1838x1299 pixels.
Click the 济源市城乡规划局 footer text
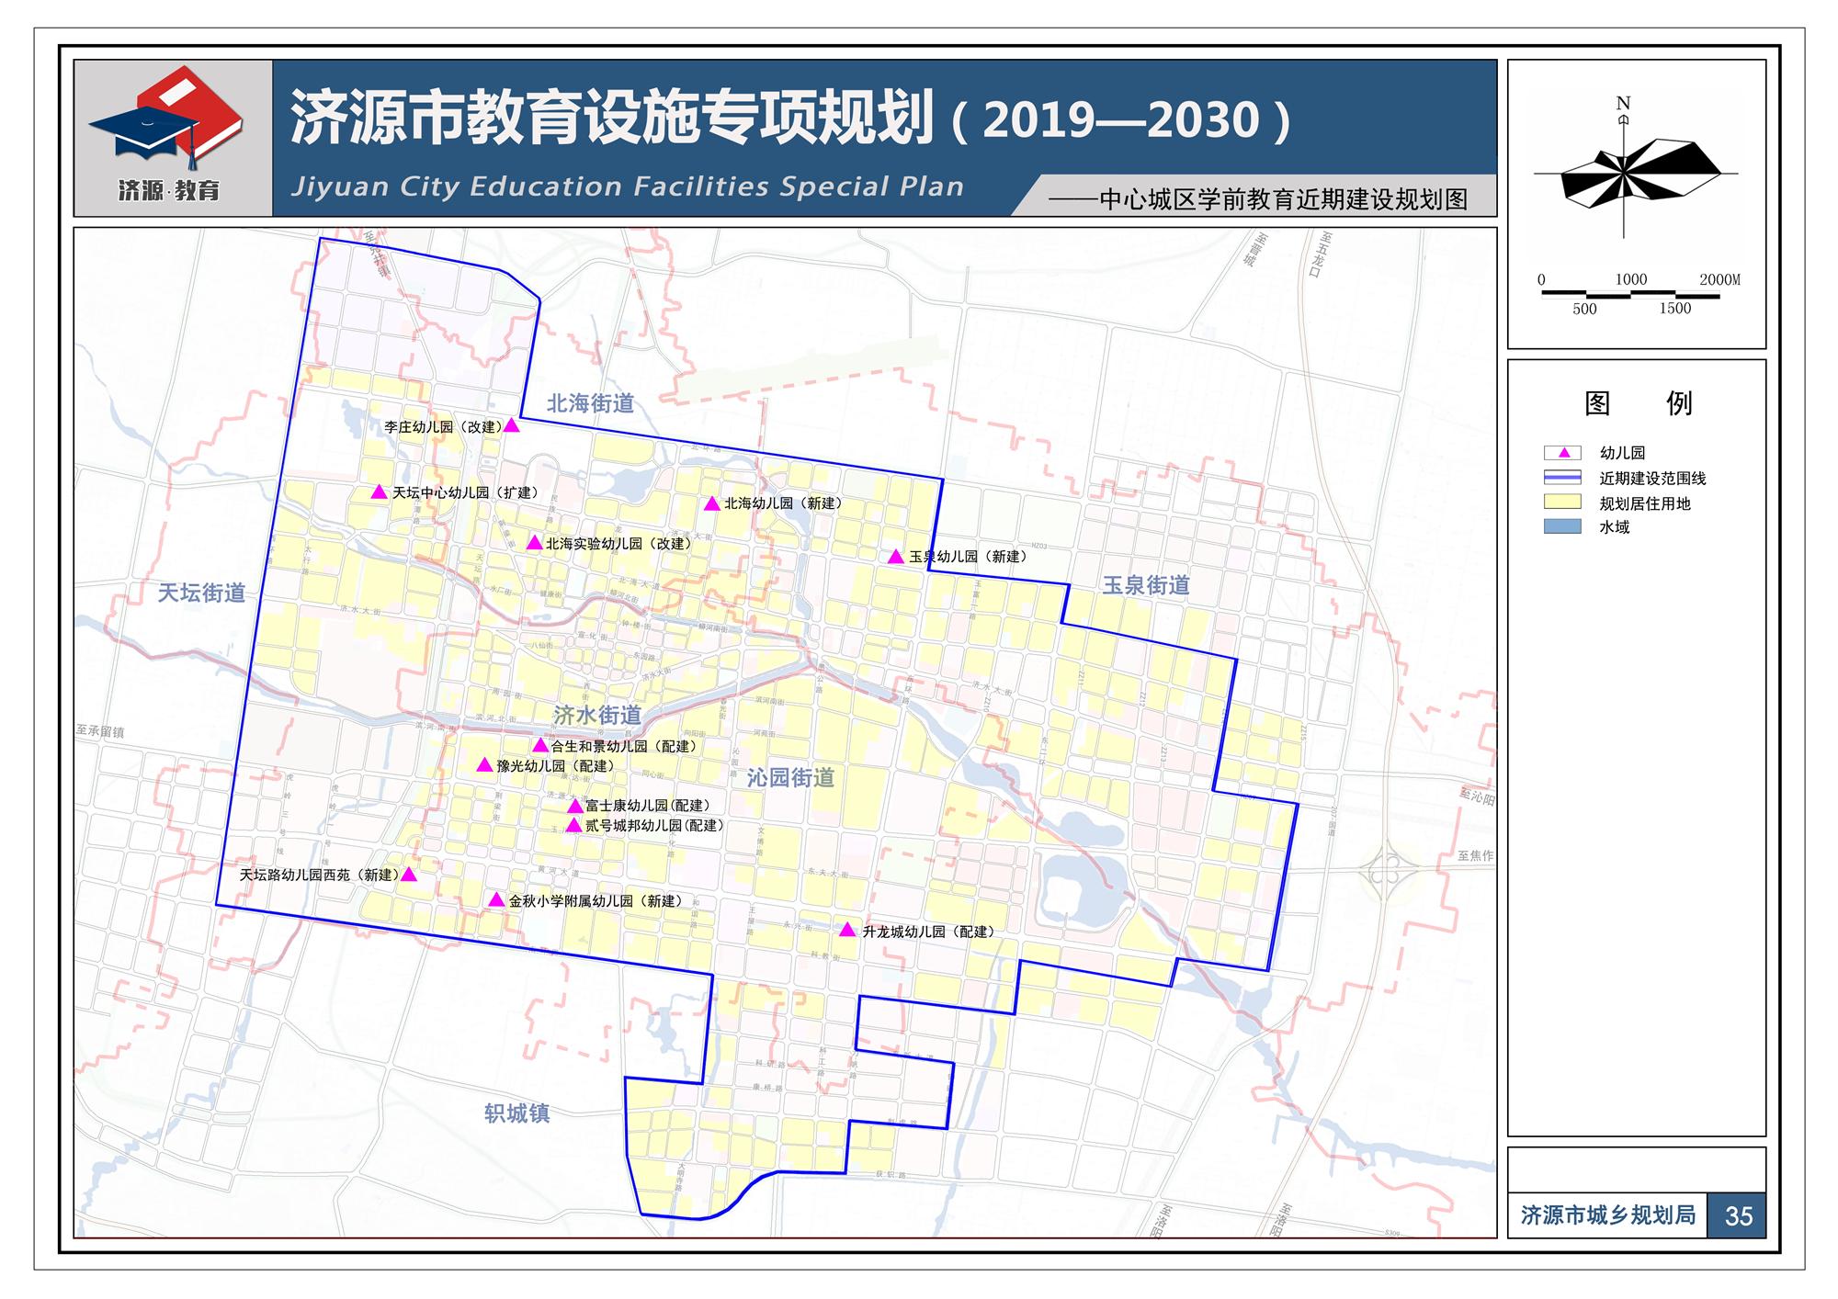pos(1608,1215)
